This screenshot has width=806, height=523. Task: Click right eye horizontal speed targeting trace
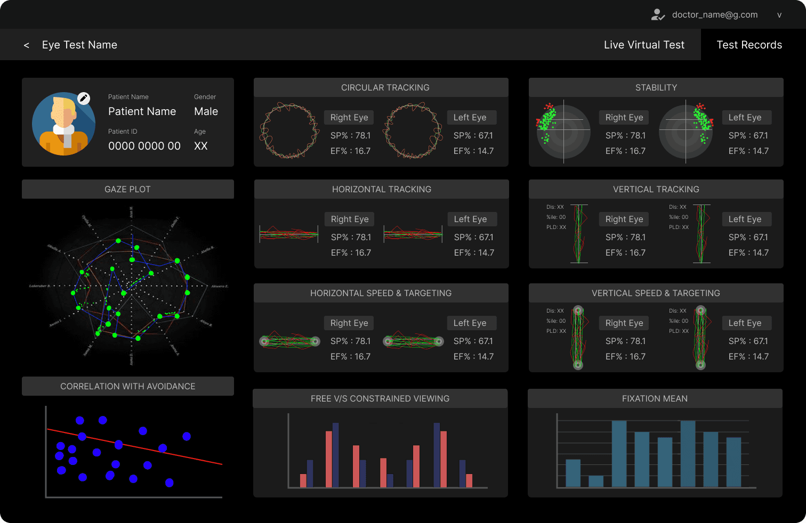(289, 341)
